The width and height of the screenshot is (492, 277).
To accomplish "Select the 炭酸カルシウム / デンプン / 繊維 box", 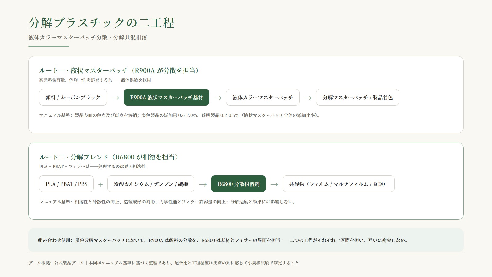I will (151, 184).
